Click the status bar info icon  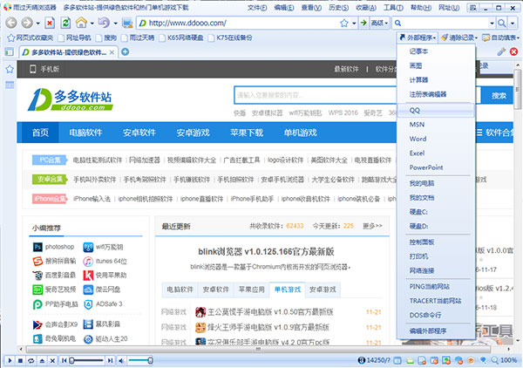(x=361, y=360)
